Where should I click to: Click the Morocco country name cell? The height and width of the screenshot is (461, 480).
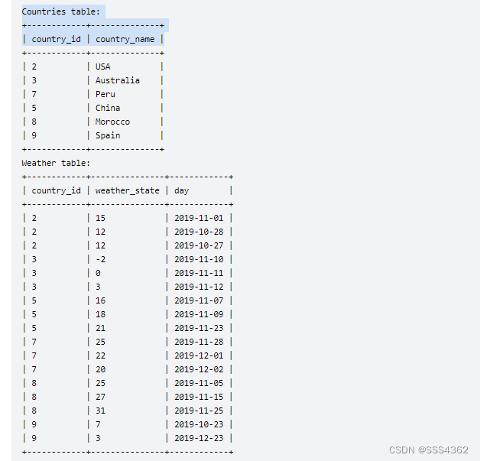pos(112,122)
